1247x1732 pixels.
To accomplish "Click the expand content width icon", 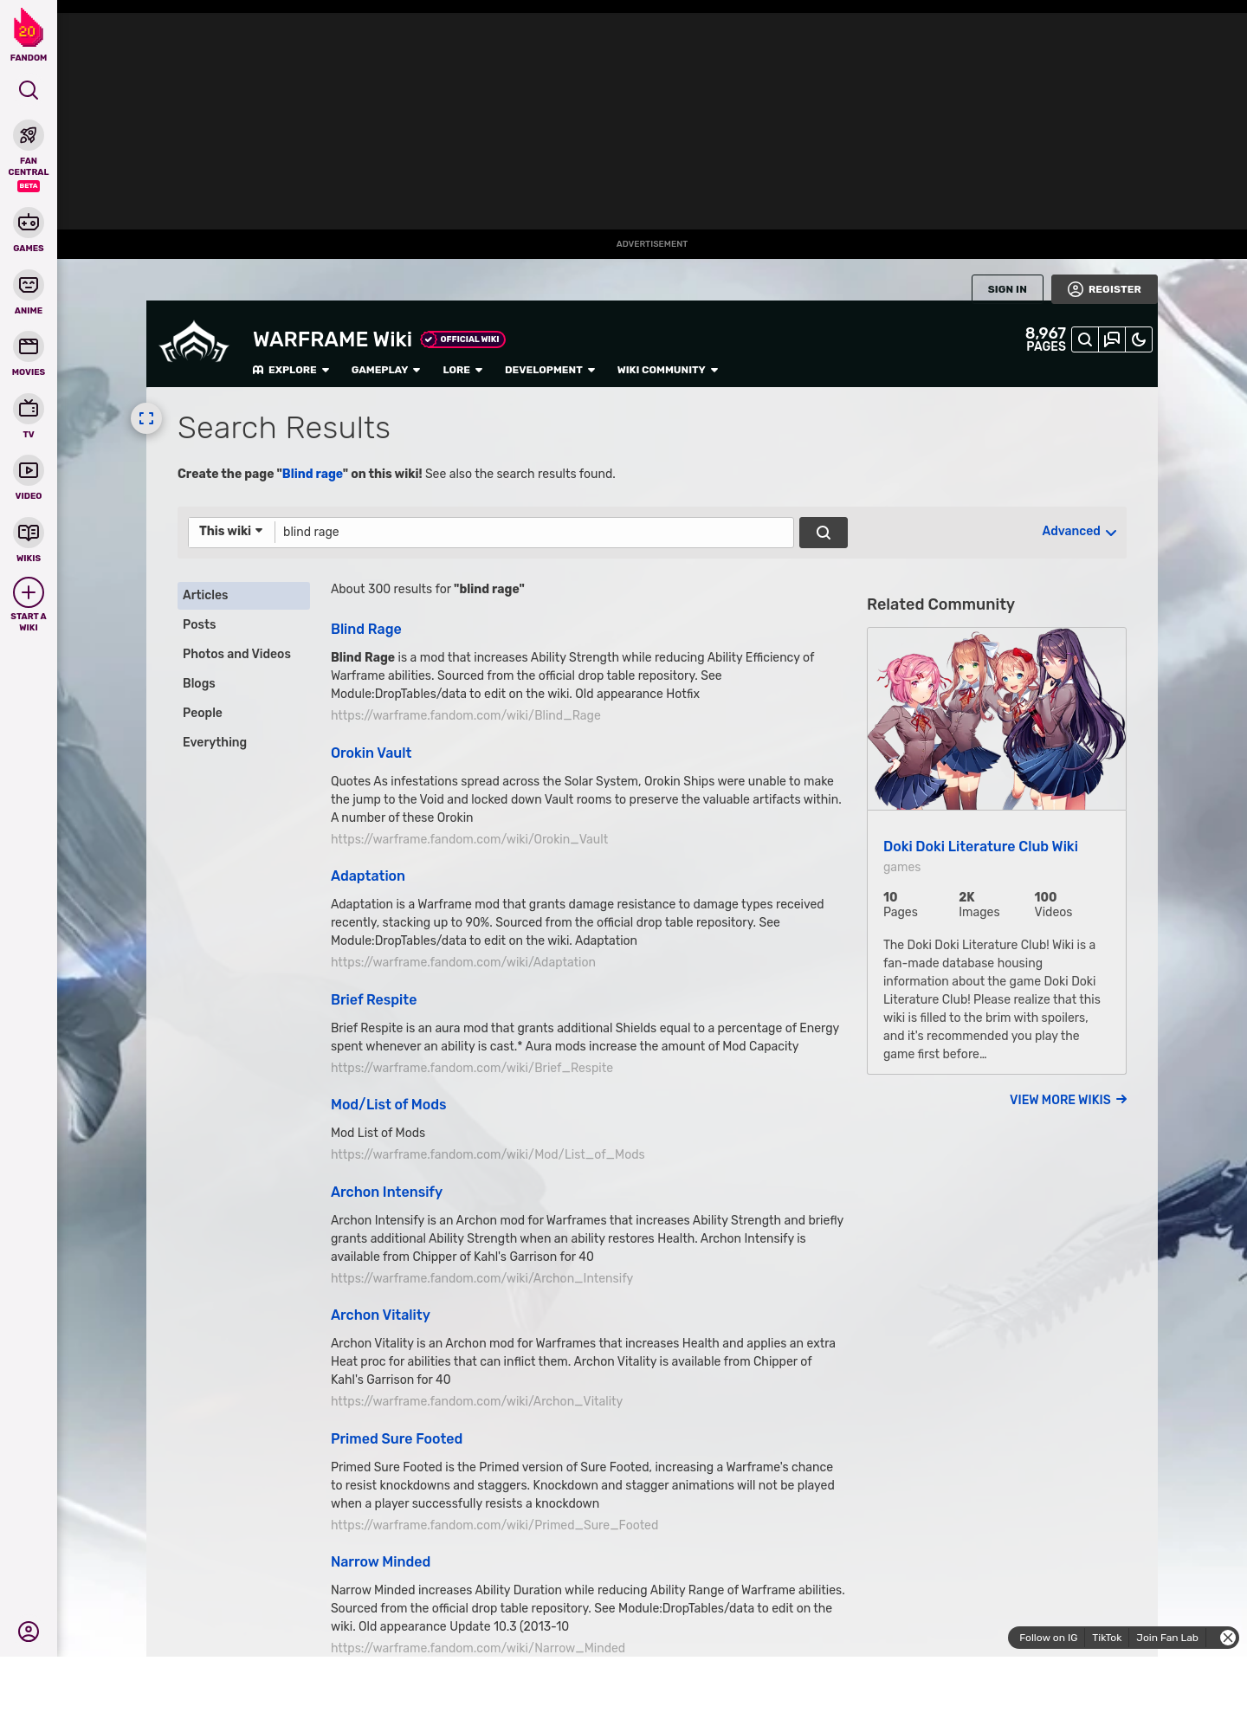I will [x=146, y=418].
